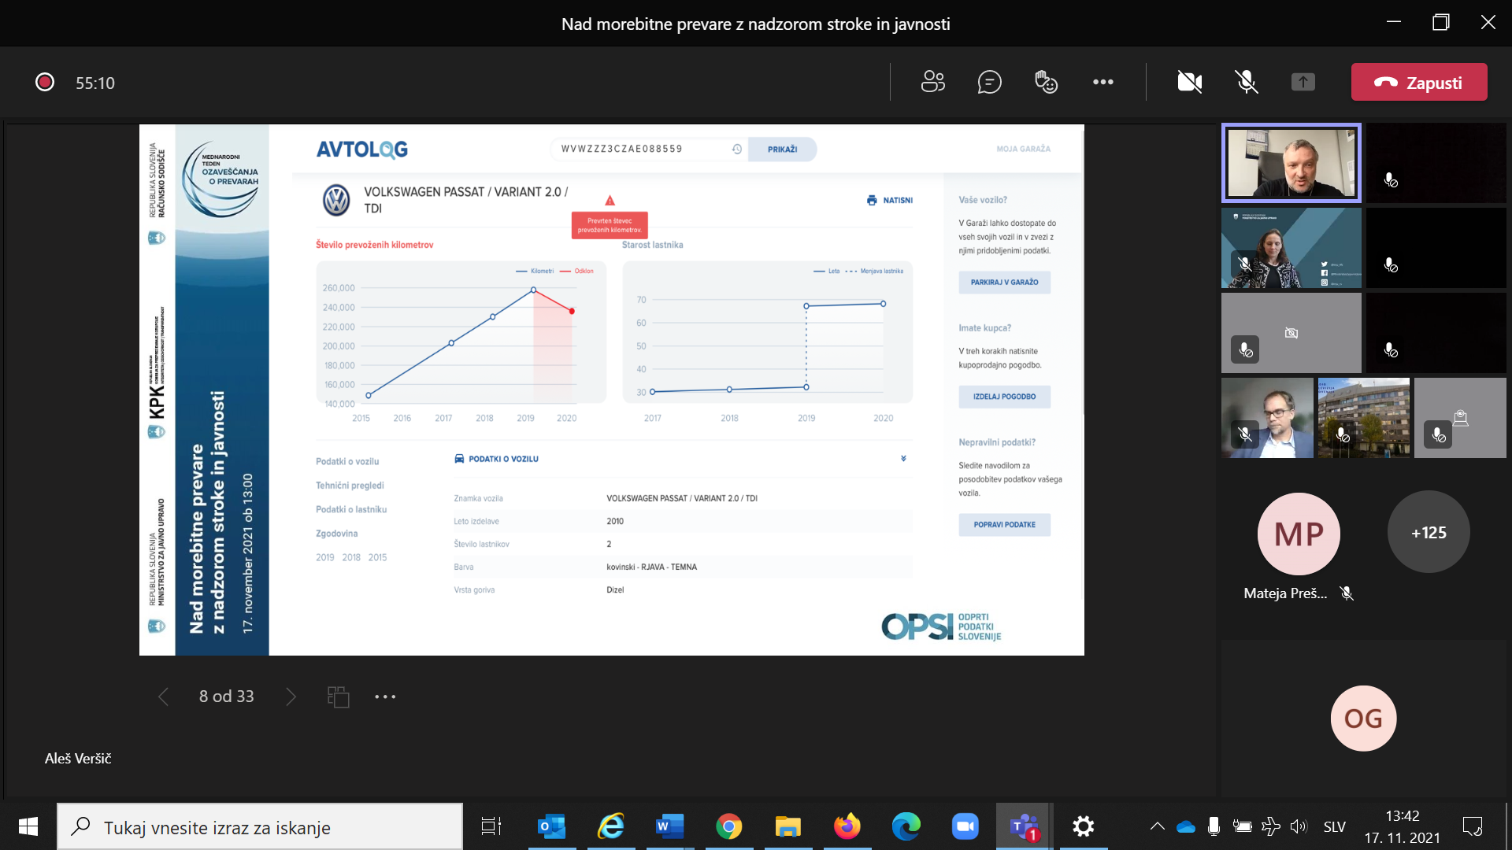Open OneDrive tray icon

[x=1186, y=826]
